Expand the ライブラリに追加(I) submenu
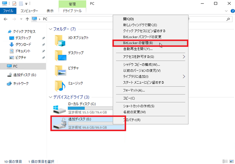This screenshot has height=164, width=235. [x=151, y=76]
